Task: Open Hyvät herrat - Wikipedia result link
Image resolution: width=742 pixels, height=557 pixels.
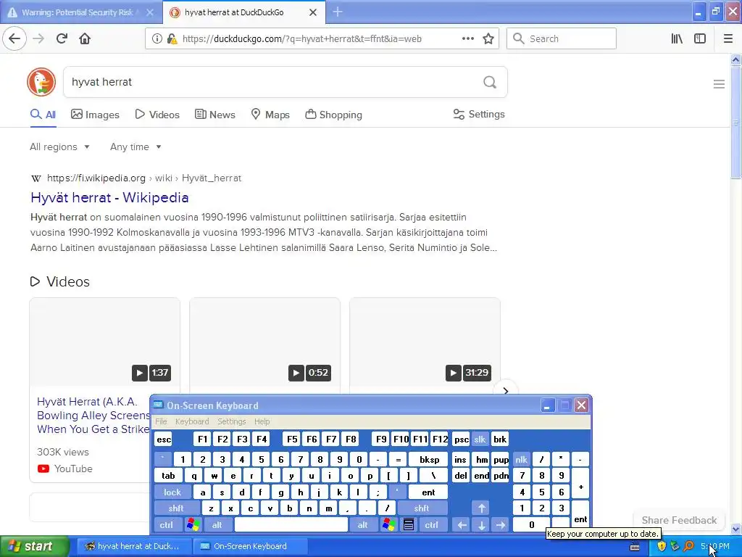Action: (x=109, y=197)
